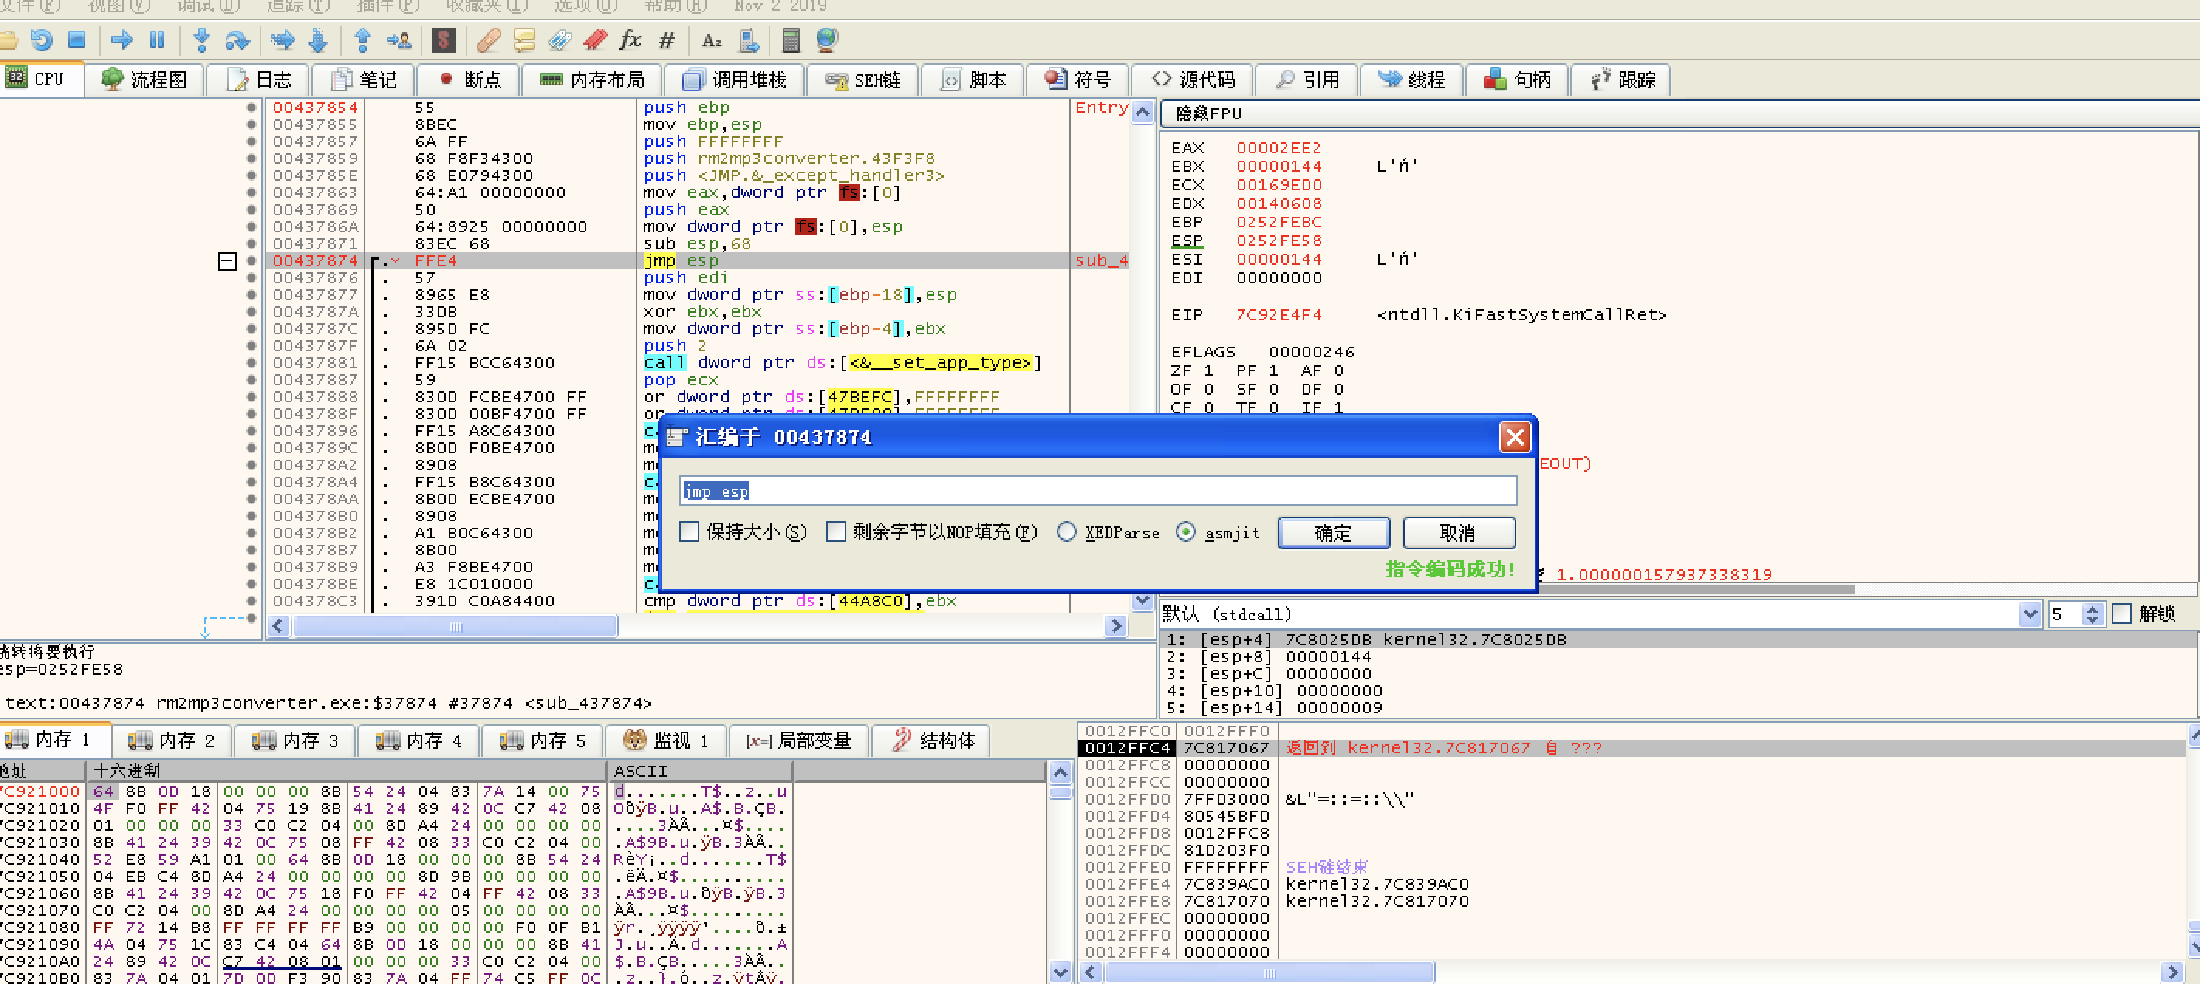This screenshot has height=984, width=2200.
Task: Click the run arrow icon
Action: click(122, 40)
